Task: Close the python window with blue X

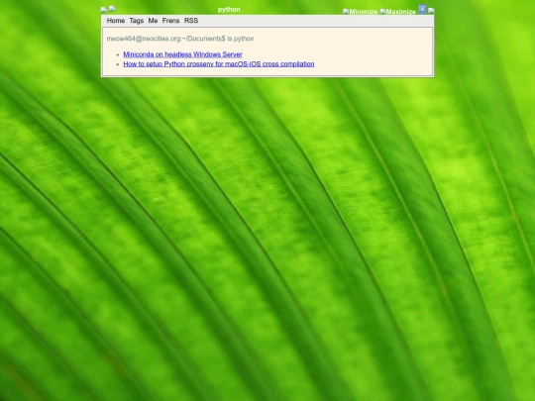Action: [422, 9]
